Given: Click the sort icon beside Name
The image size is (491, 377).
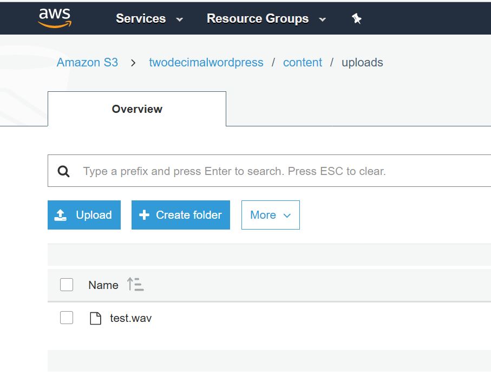Looking at the screenshot, I should pos(135,285).
